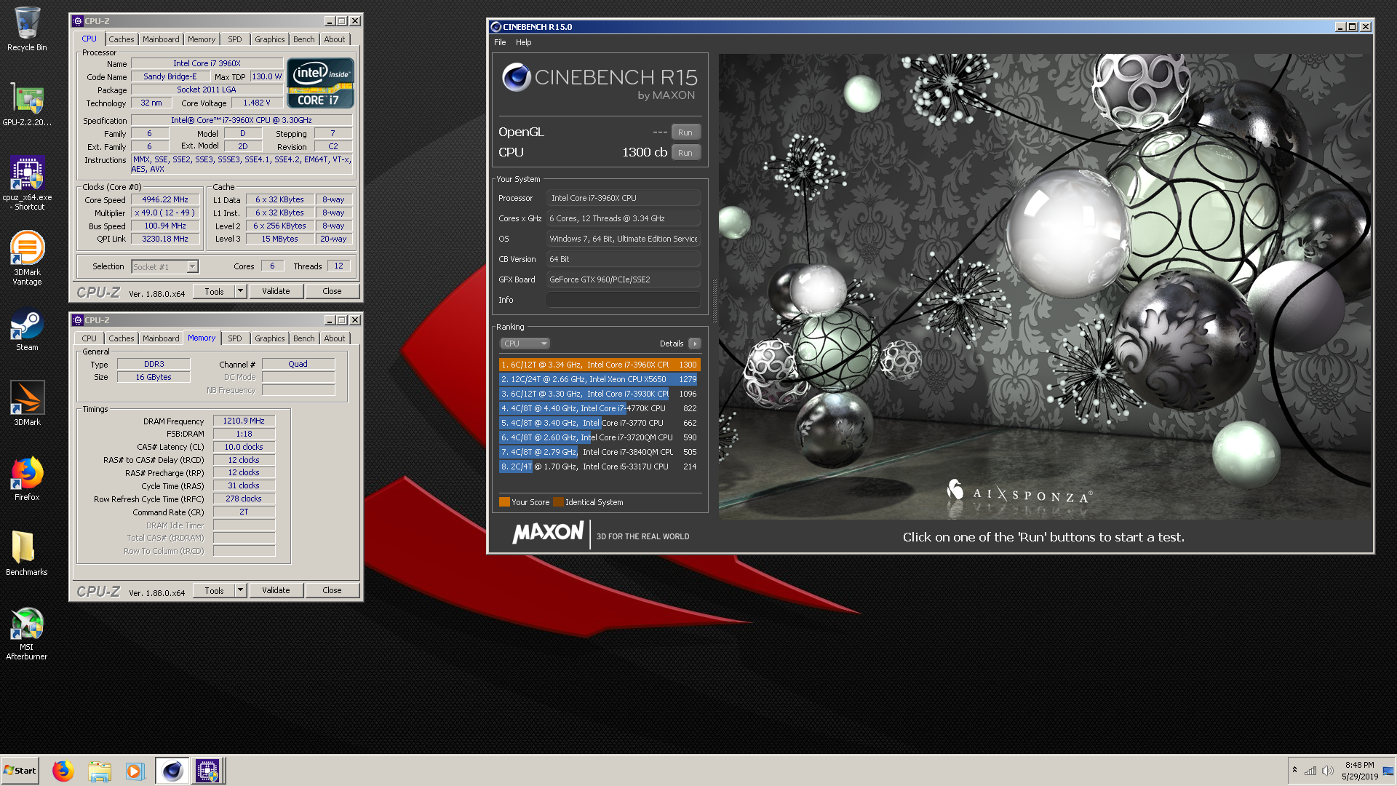This screenshot has height=786, width=1397.
Task: Click the Core Speed value 4946.22 MHz
Action: pyautogui.click(x=165, y=199)
